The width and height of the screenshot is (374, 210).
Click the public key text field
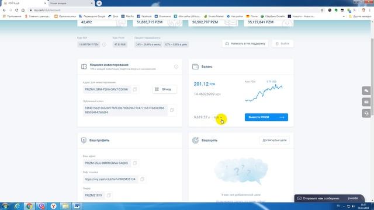pyautogui.click(x=125, y=110)
